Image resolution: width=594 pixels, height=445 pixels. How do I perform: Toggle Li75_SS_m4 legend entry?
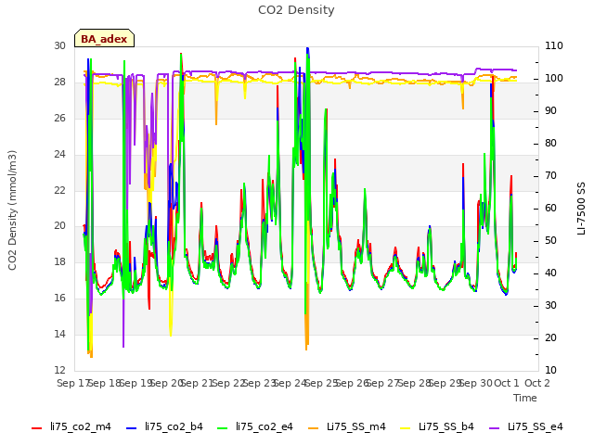[x=347, y=426]
